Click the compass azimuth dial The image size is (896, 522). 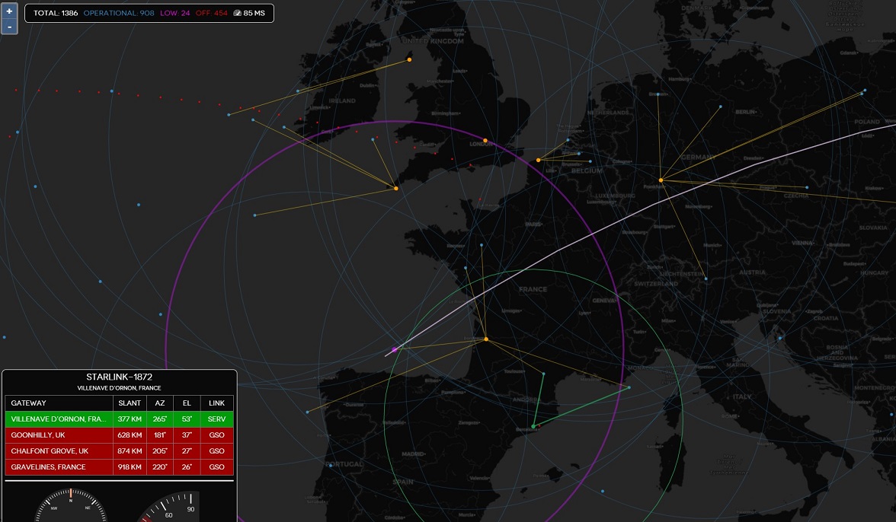[71, 505]
